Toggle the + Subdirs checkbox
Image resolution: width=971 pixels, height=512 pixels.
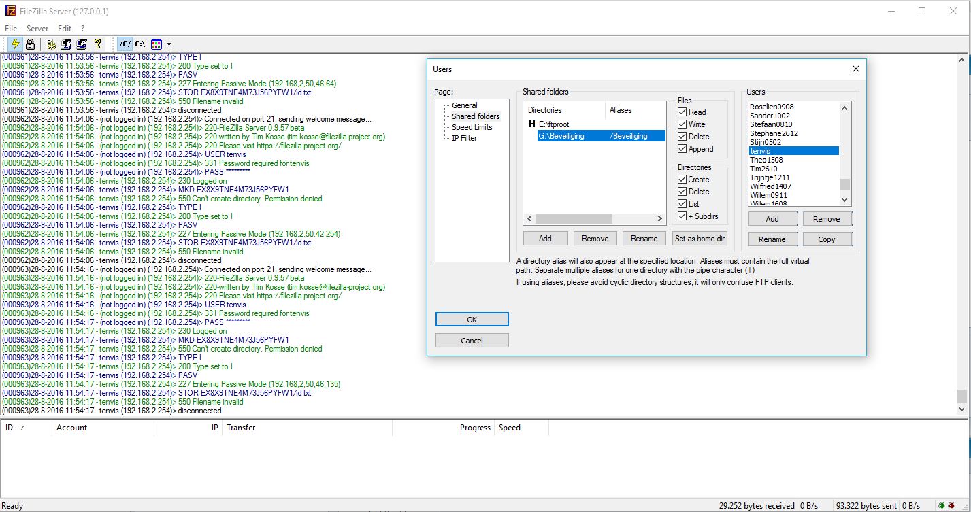click(682, 216)
